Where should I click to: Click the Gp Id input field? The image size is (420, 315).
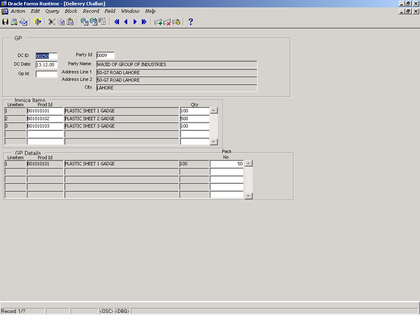[46, 74]
